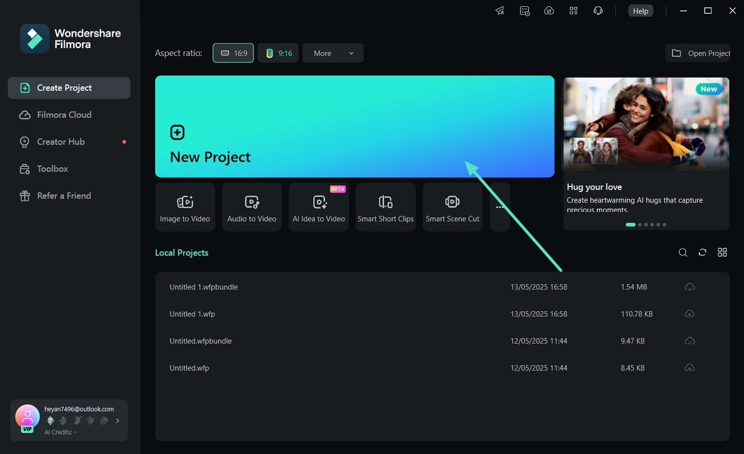Click the Wondershare Filmora logo
This screenshot has height=454, width=744.
point(70,39)
